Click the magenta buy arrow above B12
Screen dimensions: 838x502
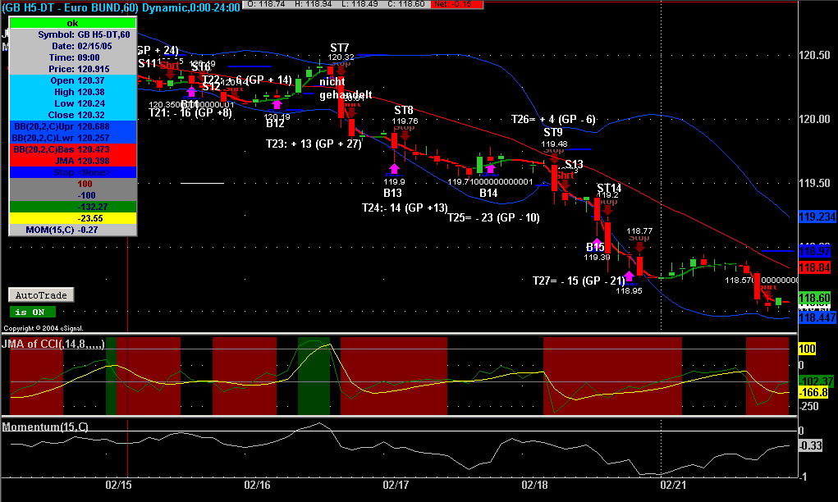coord(277,104)
